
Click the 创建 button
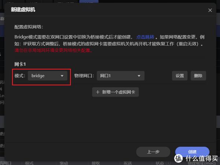click(x=192, y=152)
